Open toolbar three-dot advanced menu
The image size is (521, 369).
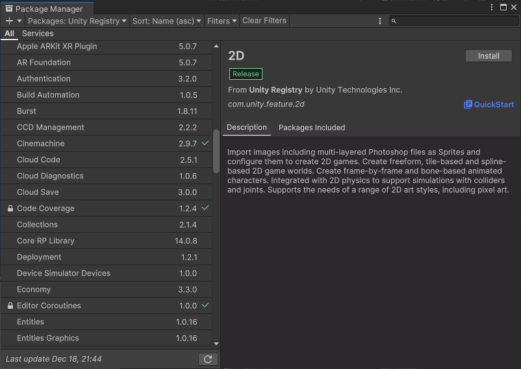click(x=380, y=21)
